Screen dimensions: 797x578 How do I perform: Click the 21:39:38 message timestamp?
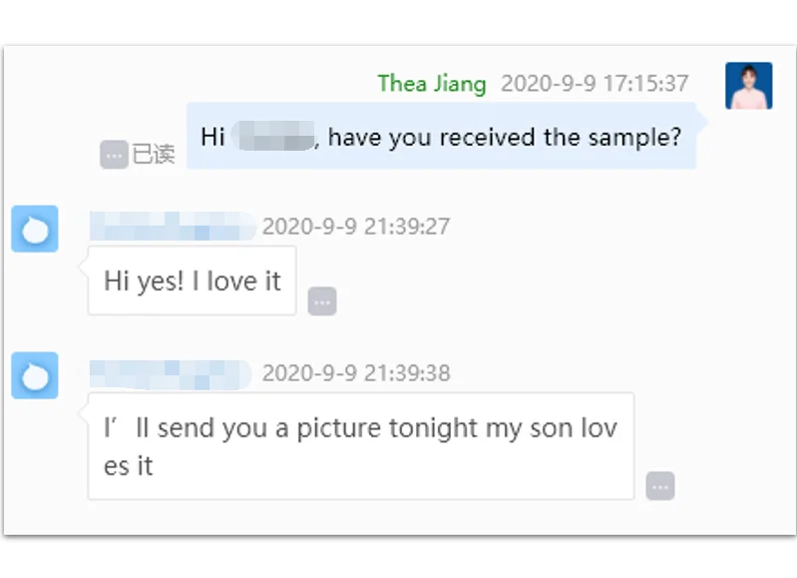[x=356, y=373]
